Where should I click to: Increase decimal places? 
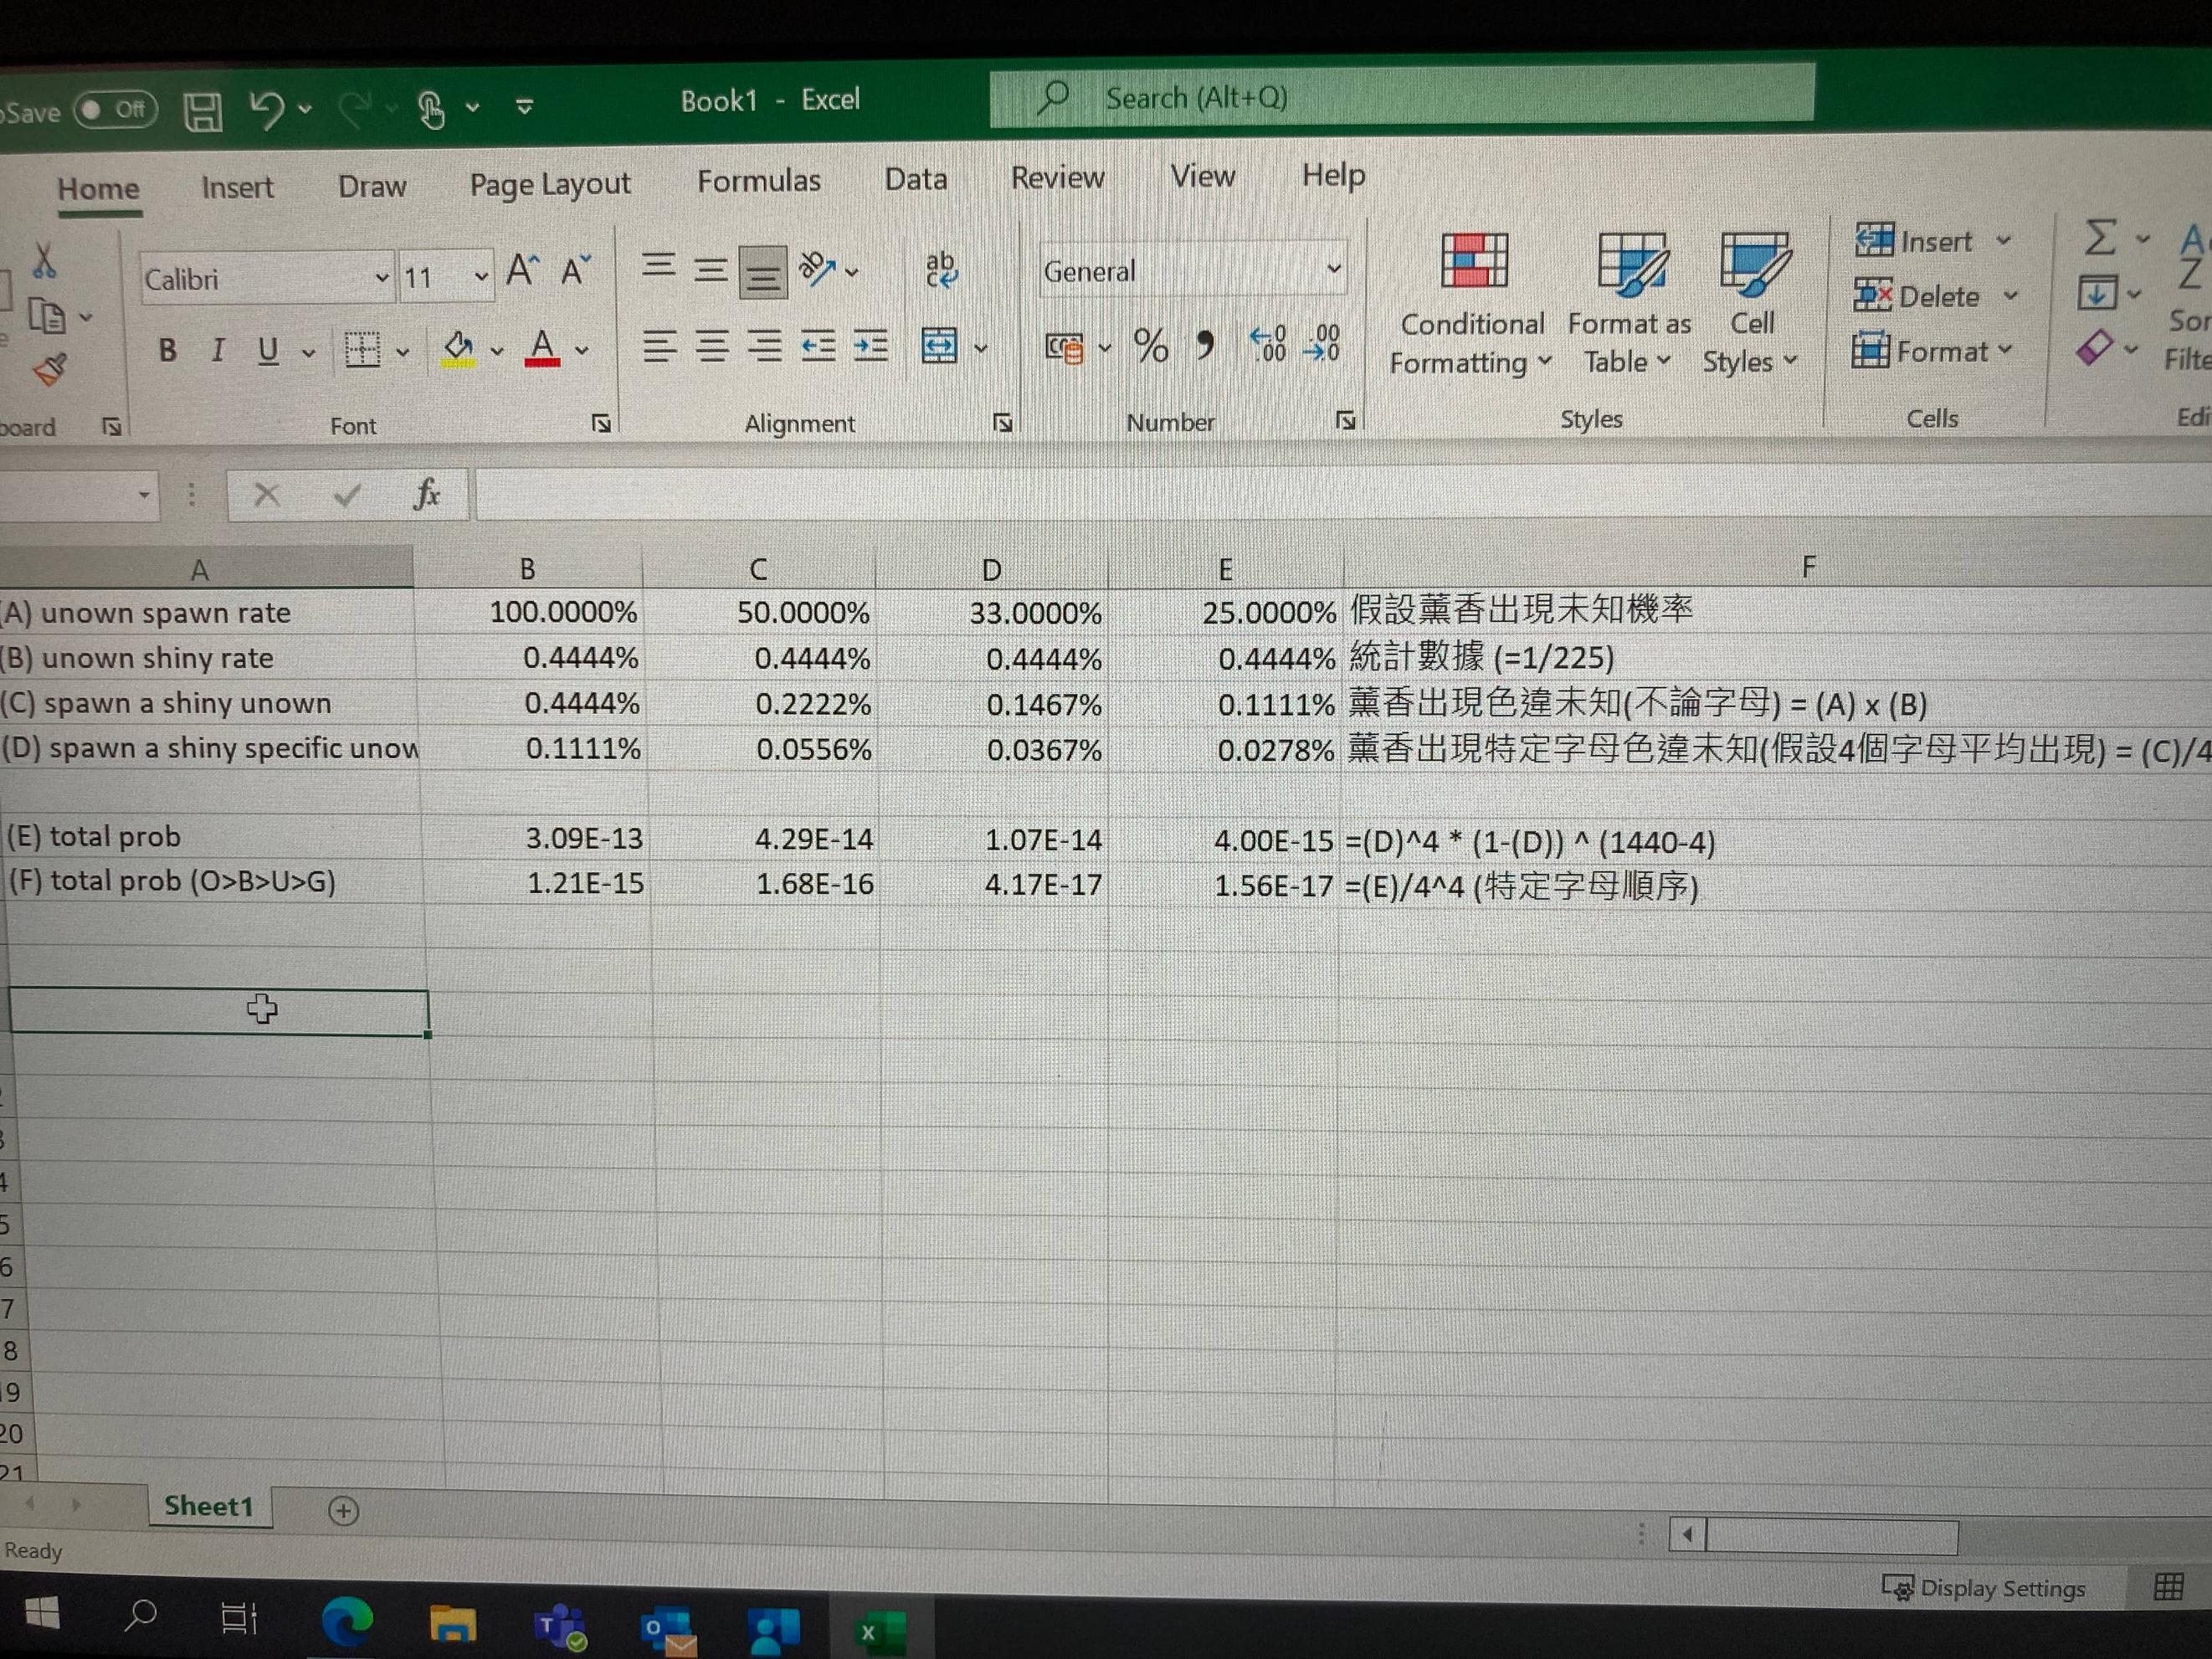(1268, 343)
